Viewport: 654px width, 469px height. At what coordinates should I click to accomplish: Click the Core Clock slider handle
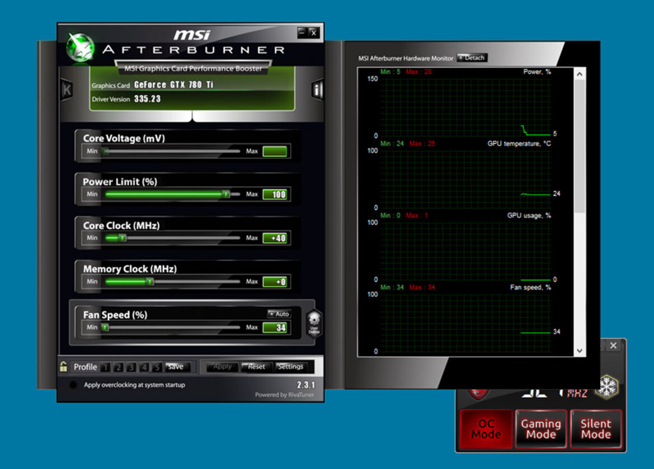(x=123, y=238)
